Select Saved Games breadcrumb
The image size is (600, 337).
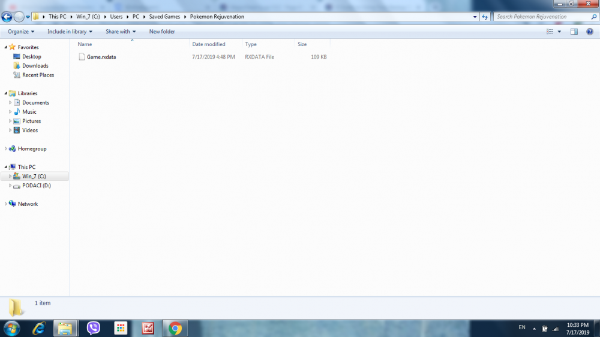[x=164, y=17]
